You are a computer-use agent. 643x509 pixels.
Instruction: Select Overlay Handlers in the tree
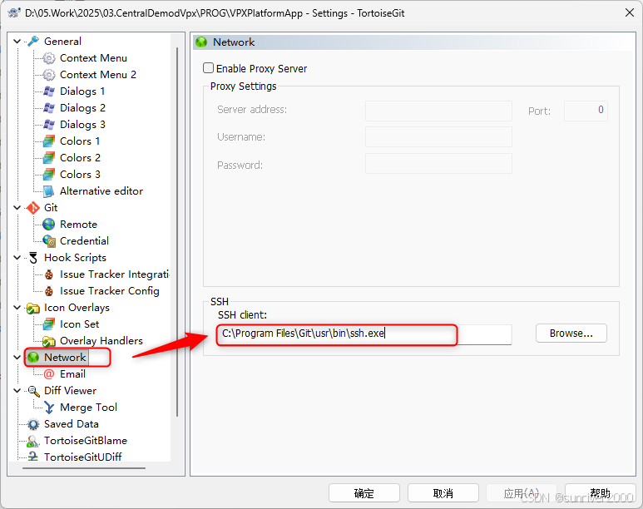101,341
